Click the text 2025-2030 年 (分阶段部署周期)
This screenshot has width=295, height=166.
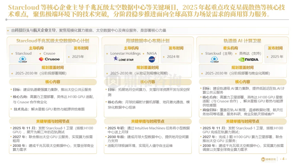(x=41, y=73)
